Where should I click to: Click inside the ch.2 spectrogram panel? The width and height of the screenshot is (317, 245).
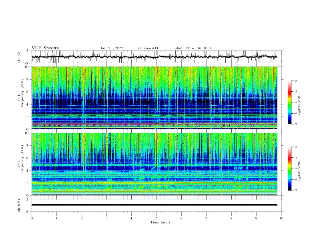(x=154, y=164)
